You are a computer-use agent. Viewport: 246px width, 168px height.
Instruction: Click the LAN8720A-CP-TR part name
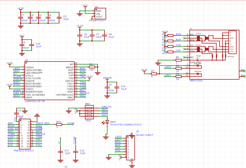[35, 101]
